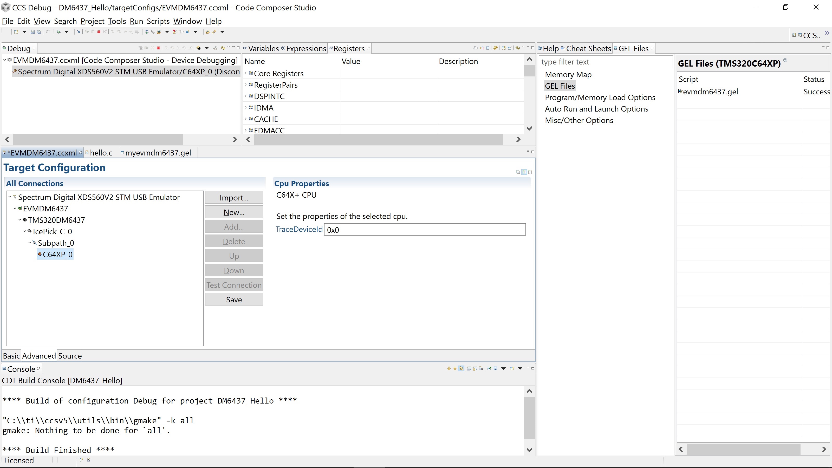Select Program/Memory Load Options entry
This screenshot has width=832, height=468.
[600, 97]
